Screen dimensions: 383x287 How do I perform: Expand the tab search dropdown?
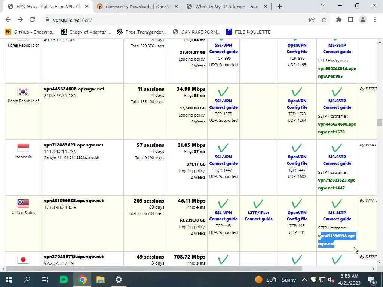pyautogui.click(x=323, y=5)
